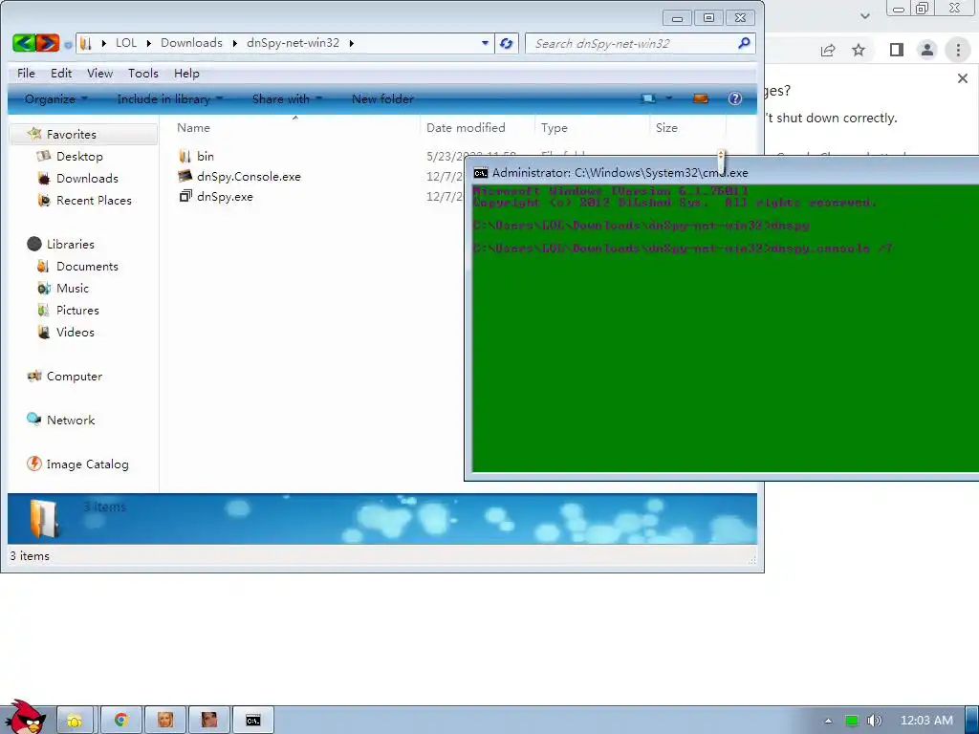This screenshot has width=979, height=734.
Task: Select dnSpy.exe file
Action: click(x=215, y=197)
